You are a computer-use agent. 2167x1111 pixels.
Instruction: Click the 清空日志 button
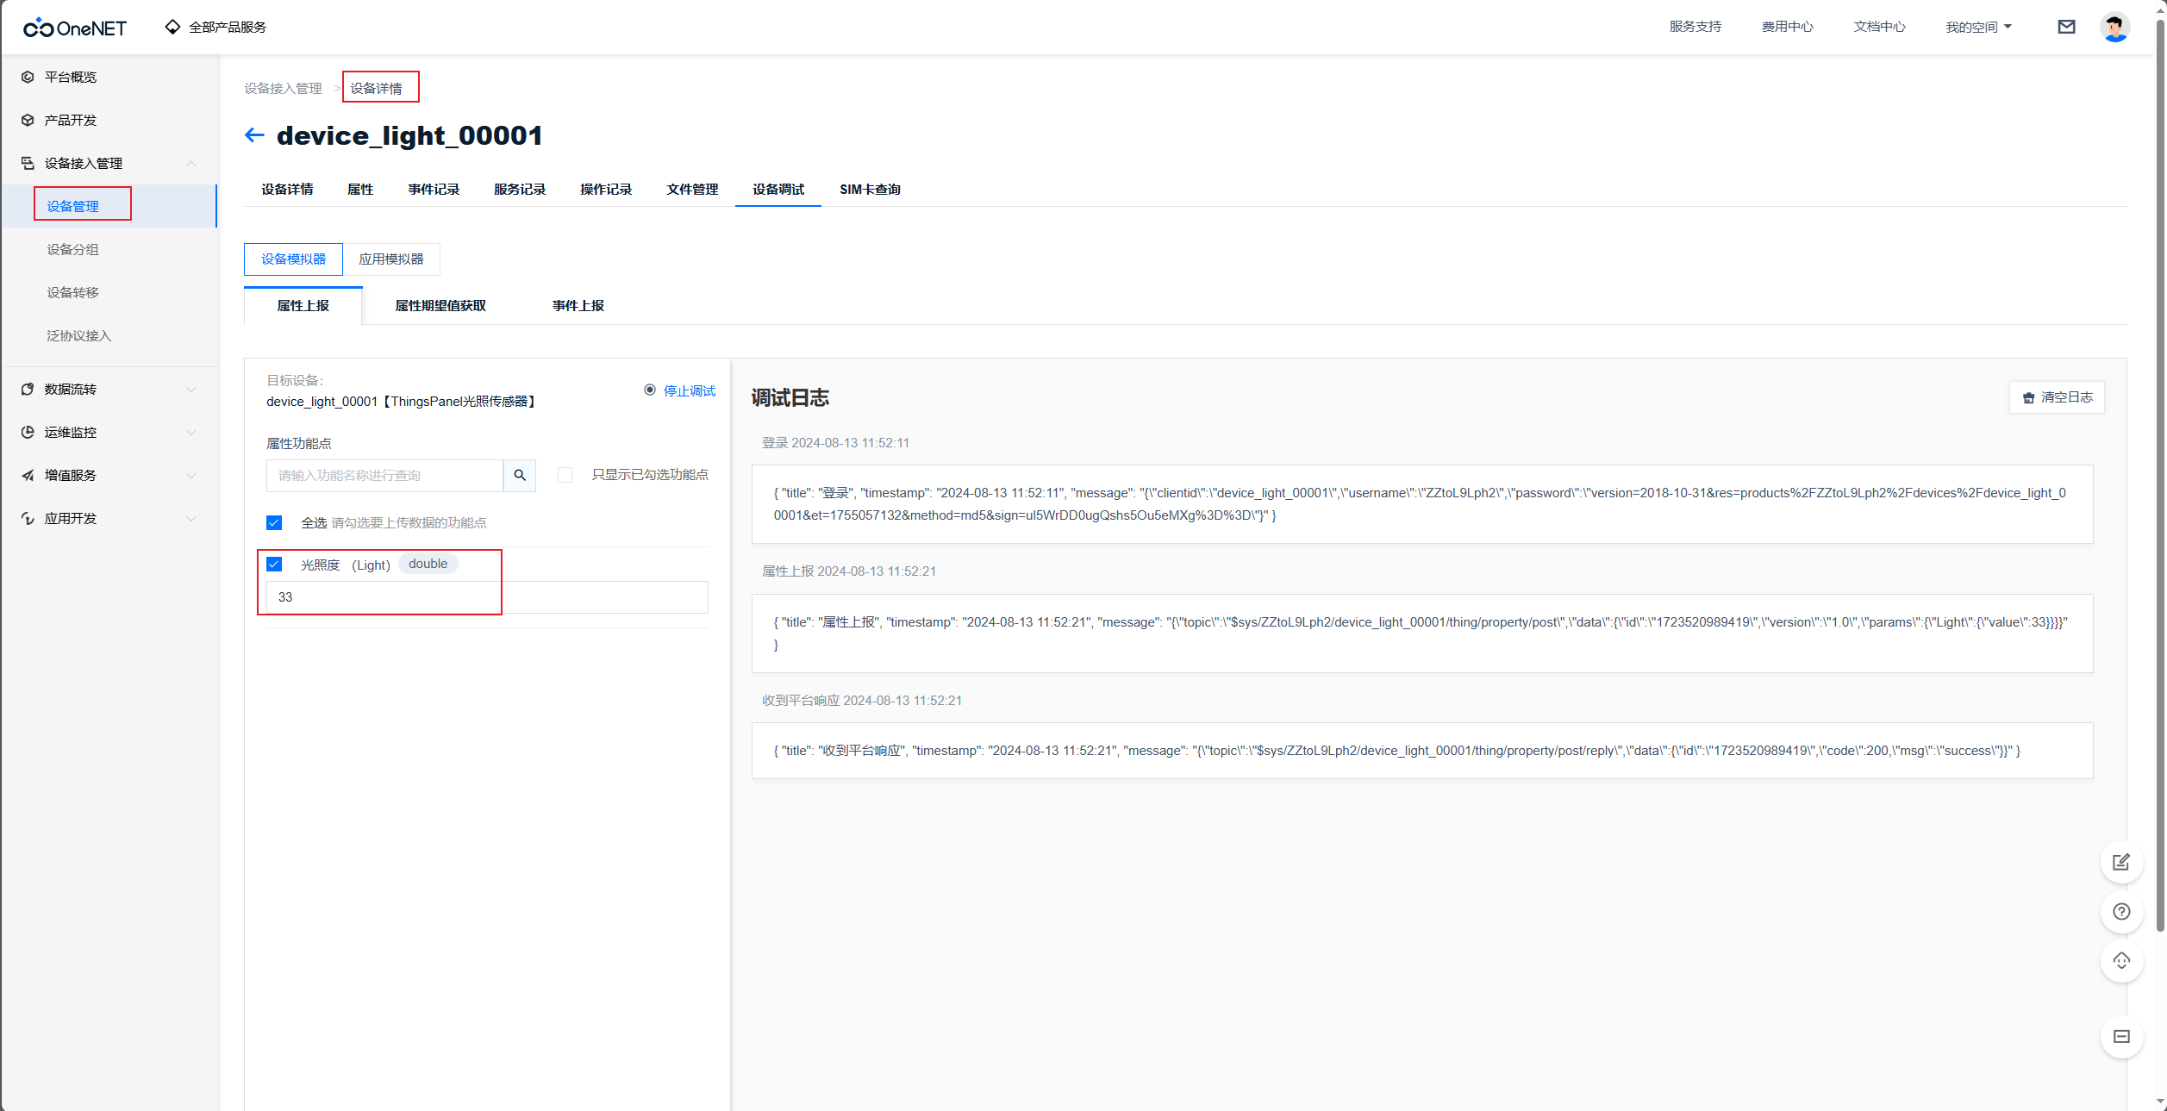click(x=2057, y=397)
